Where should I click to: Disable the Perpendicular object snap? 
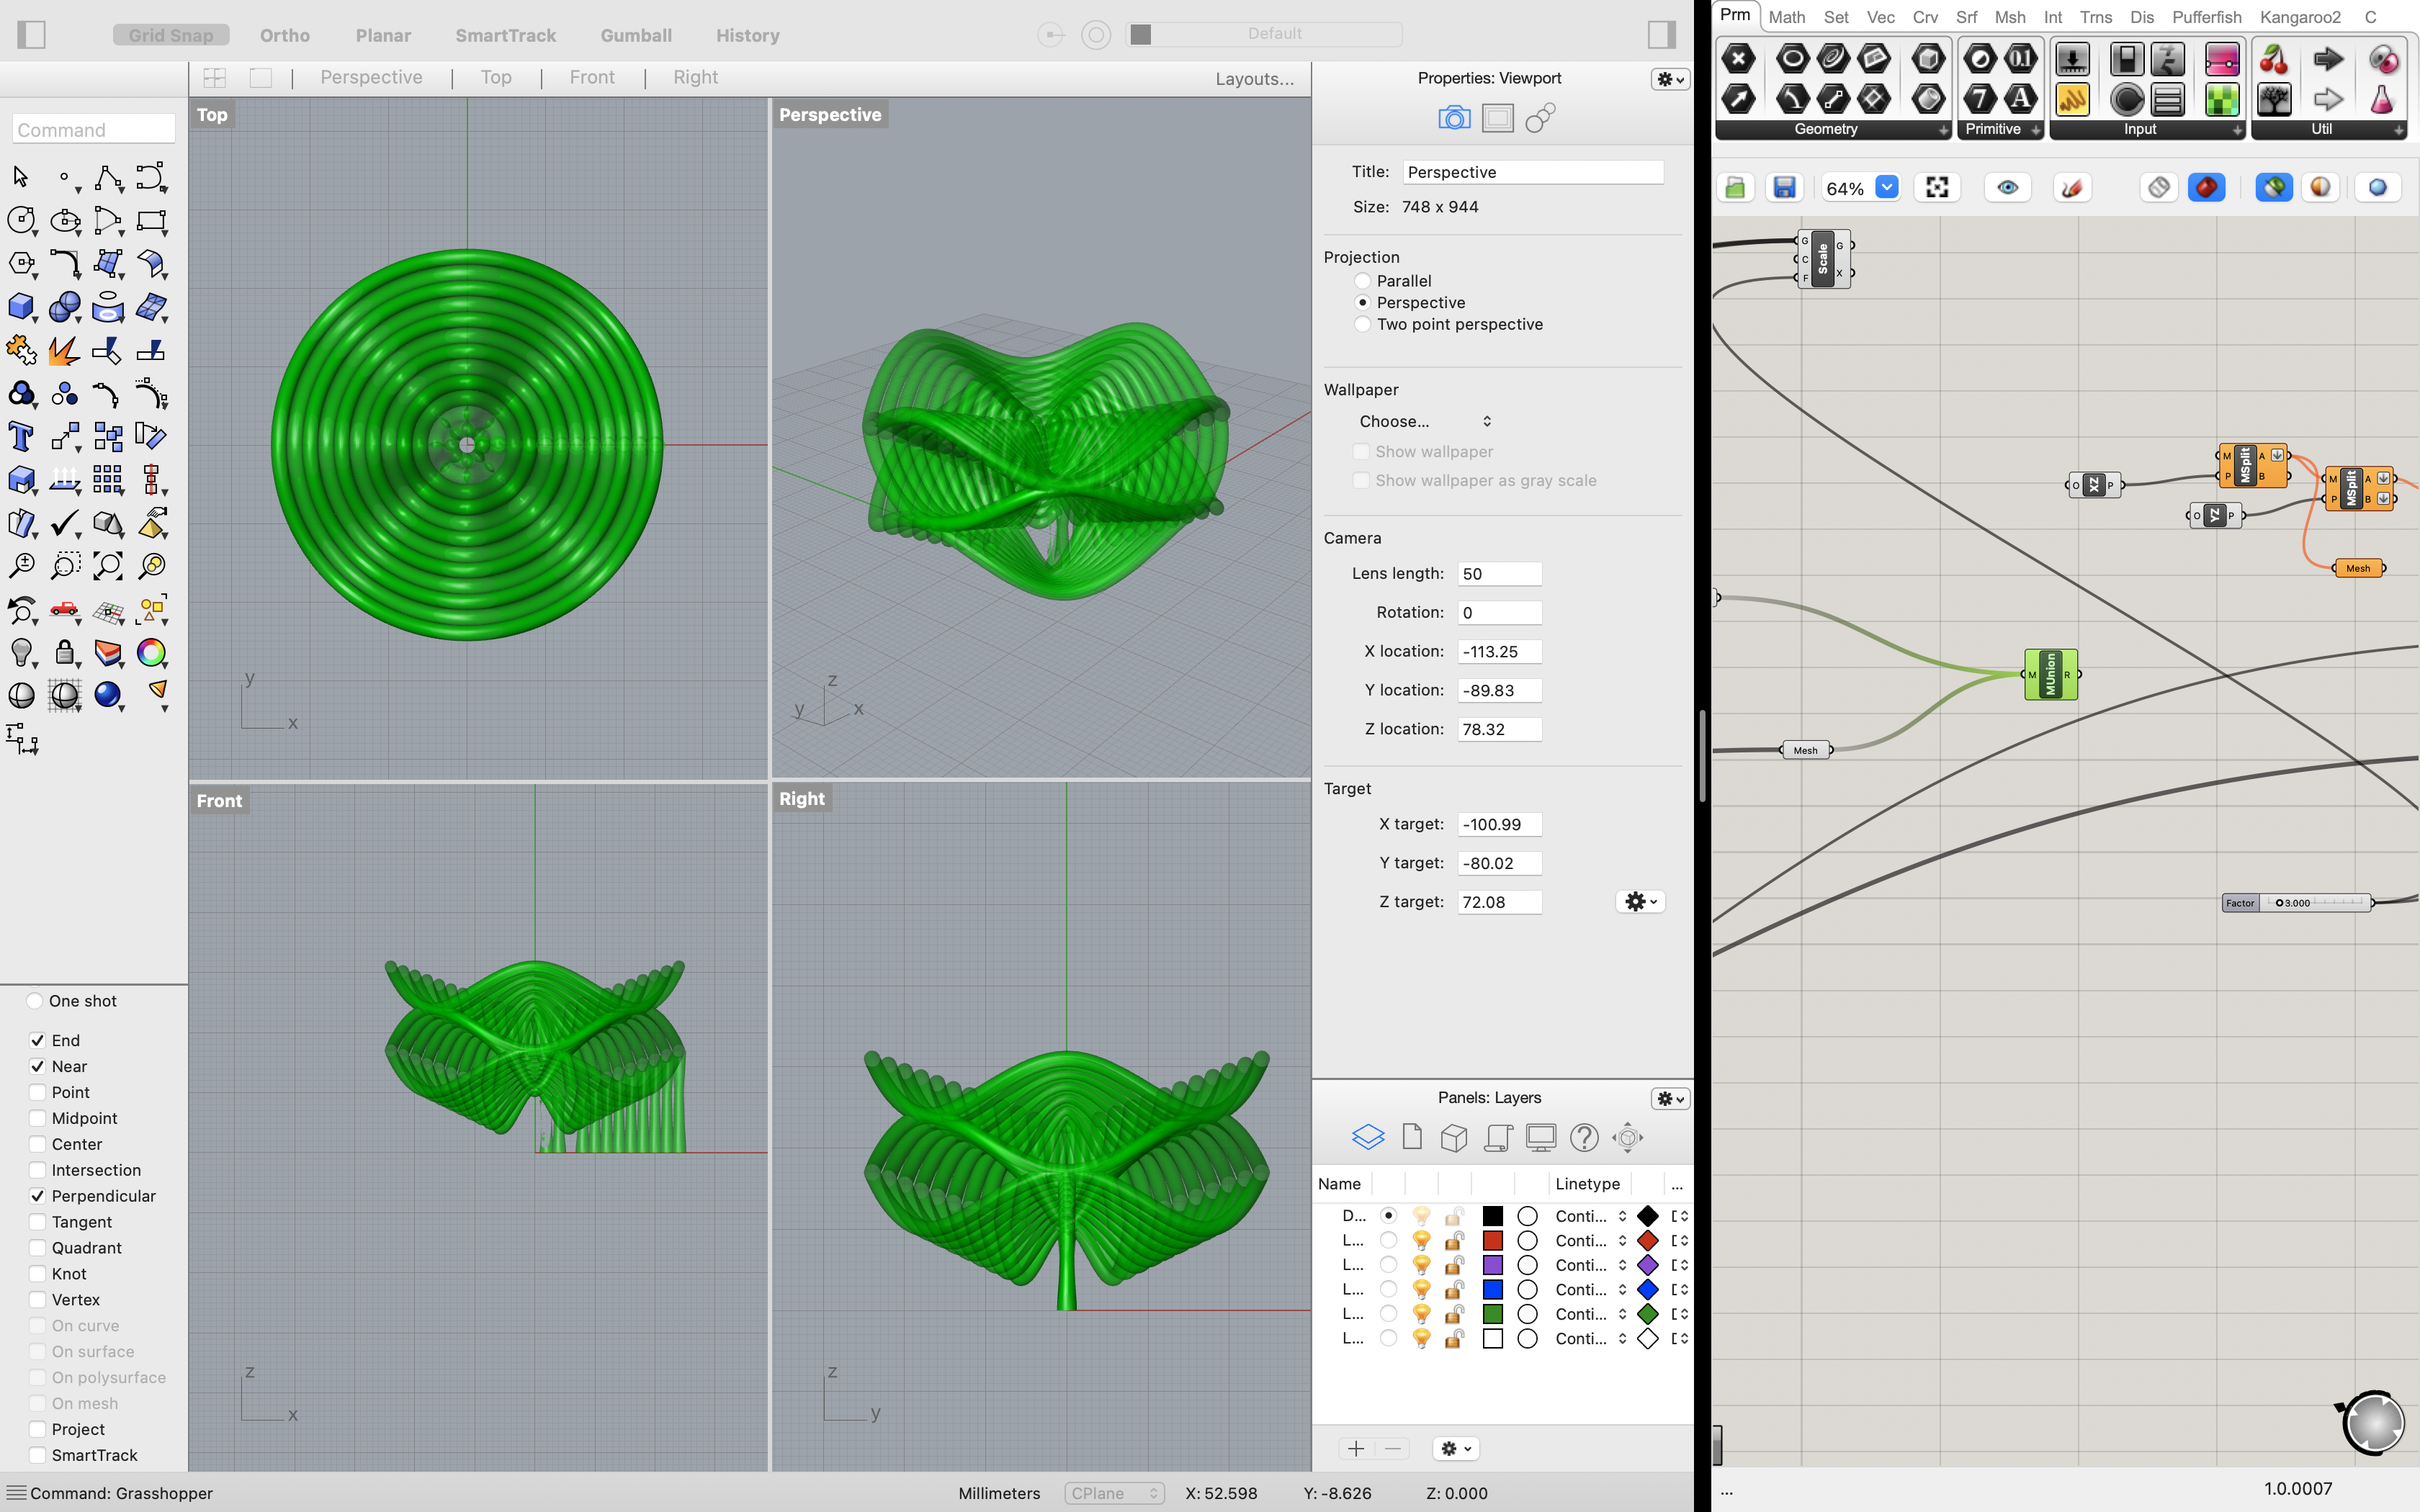pos(38,1196)
